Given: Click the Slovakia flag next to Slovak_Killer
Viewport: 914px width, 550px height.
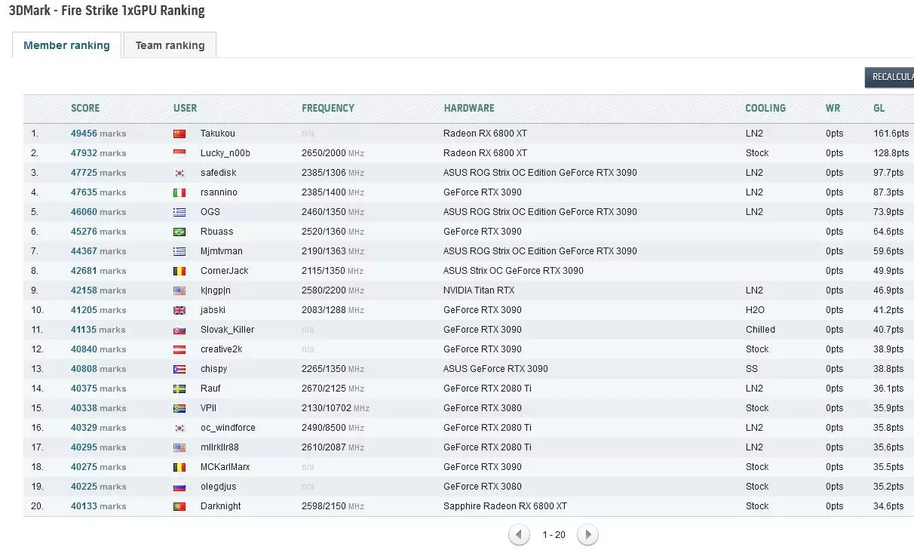Looking at the screenshot, I should coord(179,330).
